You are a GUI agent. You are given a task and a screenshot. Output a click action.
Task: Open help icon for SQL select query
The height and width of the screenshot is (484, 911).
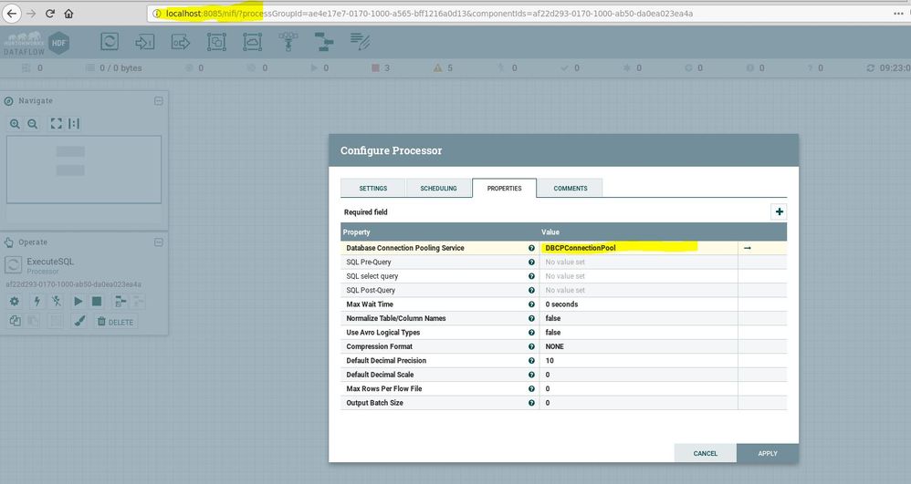pyautogui.click(x=531, y=276)
